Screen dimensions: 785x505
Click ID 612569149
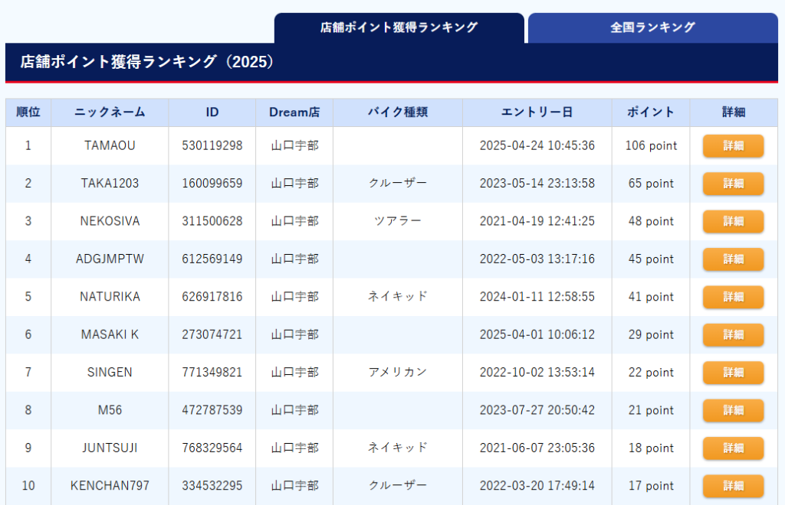click(212, 259)
